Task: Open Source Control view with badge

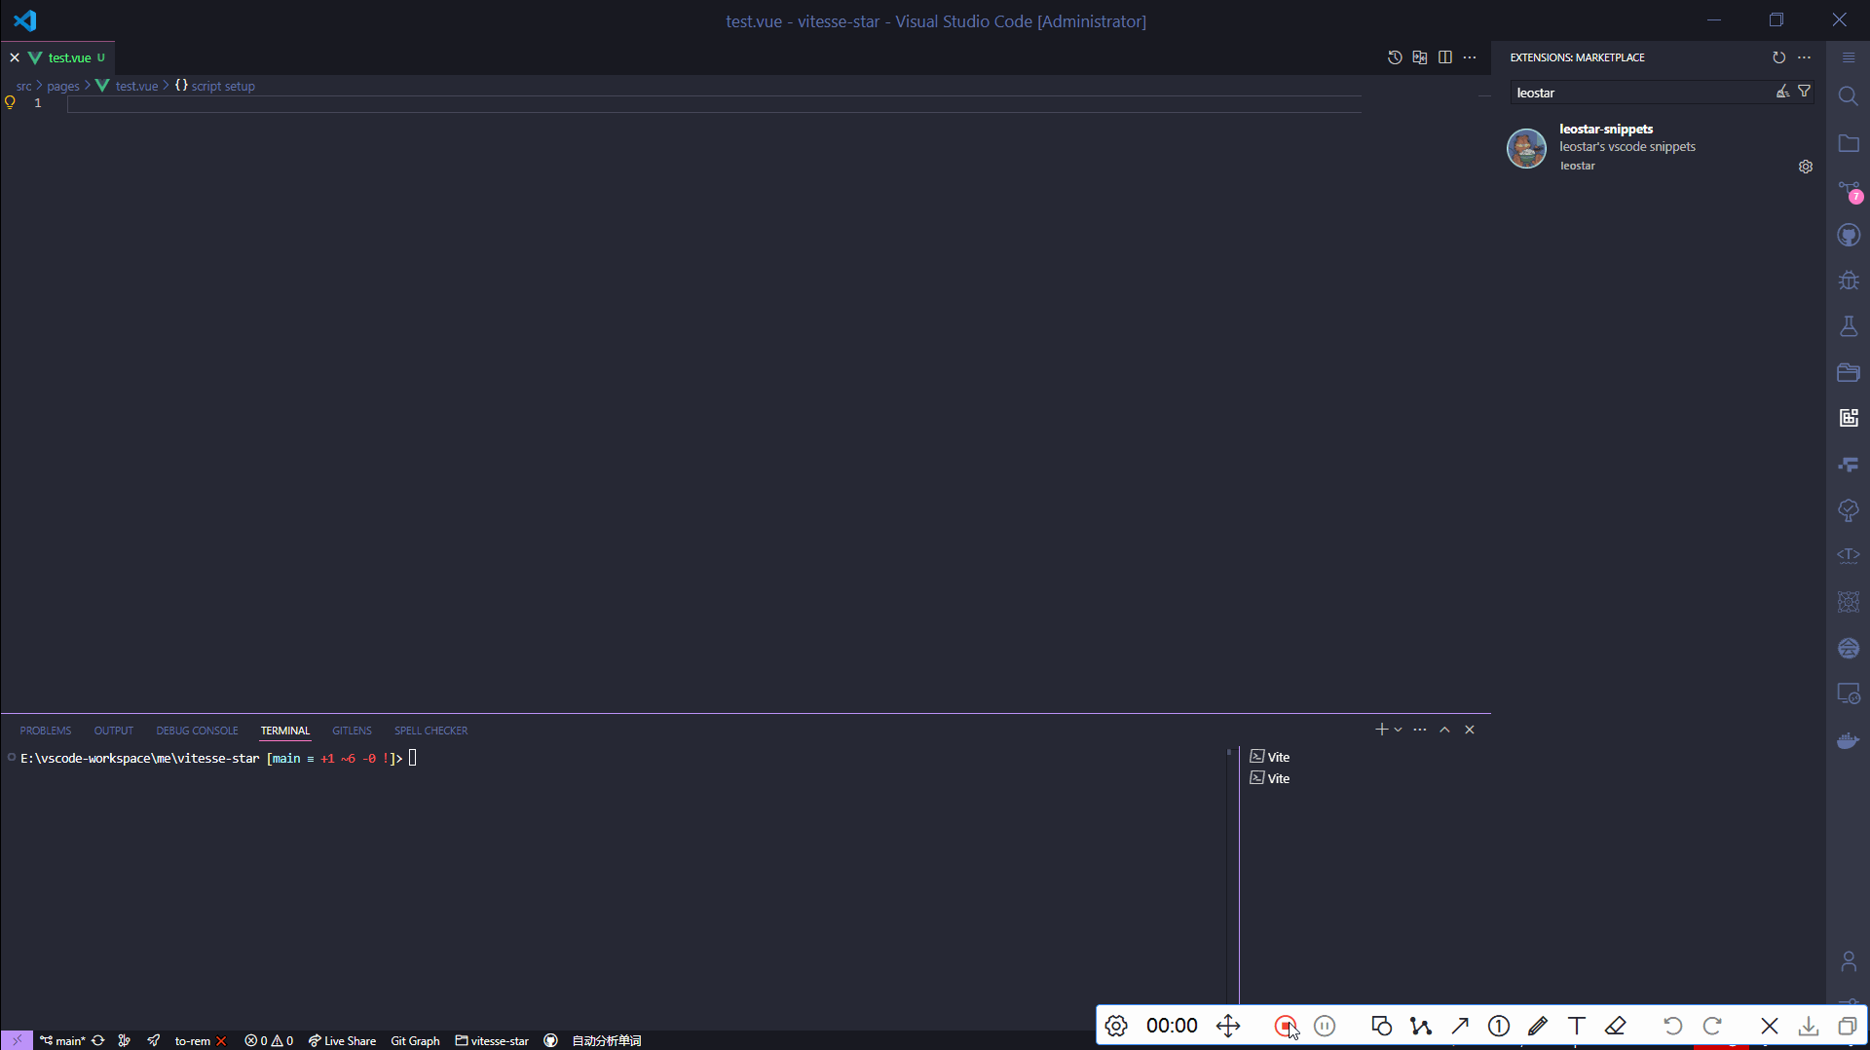Action: (1848, 190)
